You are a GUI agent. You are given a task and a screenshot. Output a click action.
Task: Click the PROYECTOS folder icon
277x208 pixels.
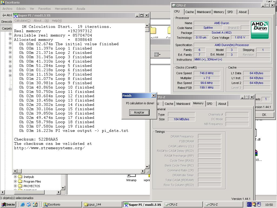(20, 186)
